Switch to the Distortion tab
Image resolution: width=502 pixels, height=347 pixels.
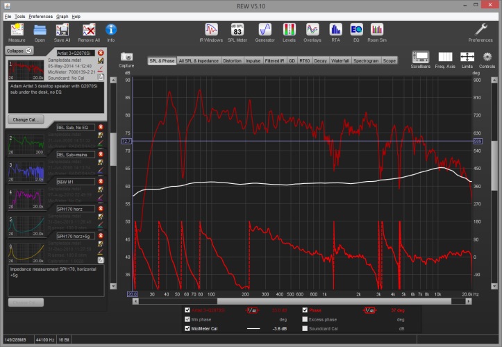pos(232,60)
